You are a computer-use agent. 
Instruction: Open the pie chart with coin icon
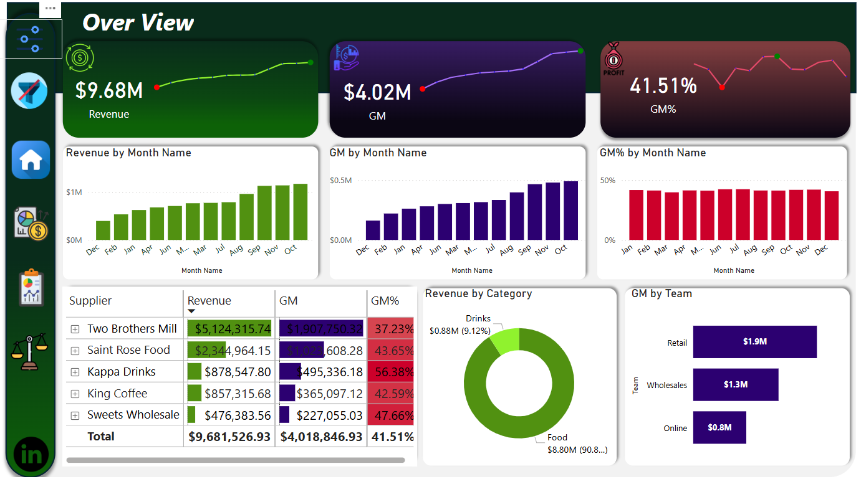31,224
